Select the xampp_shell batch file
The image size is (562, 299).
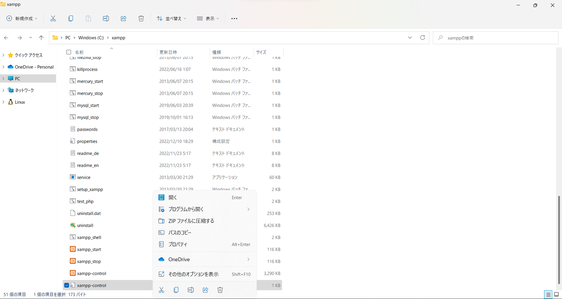tap(89, 237)
